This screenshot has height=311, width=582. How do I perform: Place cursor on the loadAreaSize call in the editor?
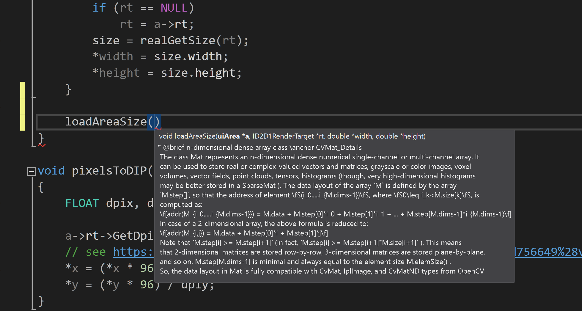coord(106,122)
